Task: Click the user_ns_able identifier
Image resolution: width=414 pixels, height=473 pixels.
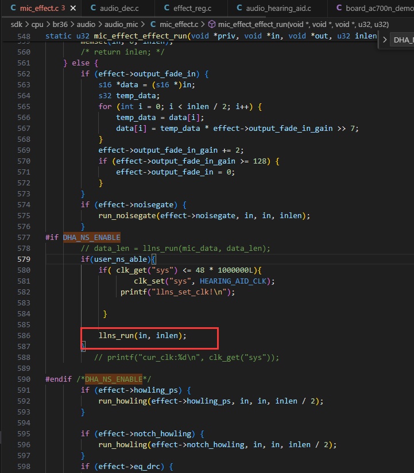Action: click(121, 259)
